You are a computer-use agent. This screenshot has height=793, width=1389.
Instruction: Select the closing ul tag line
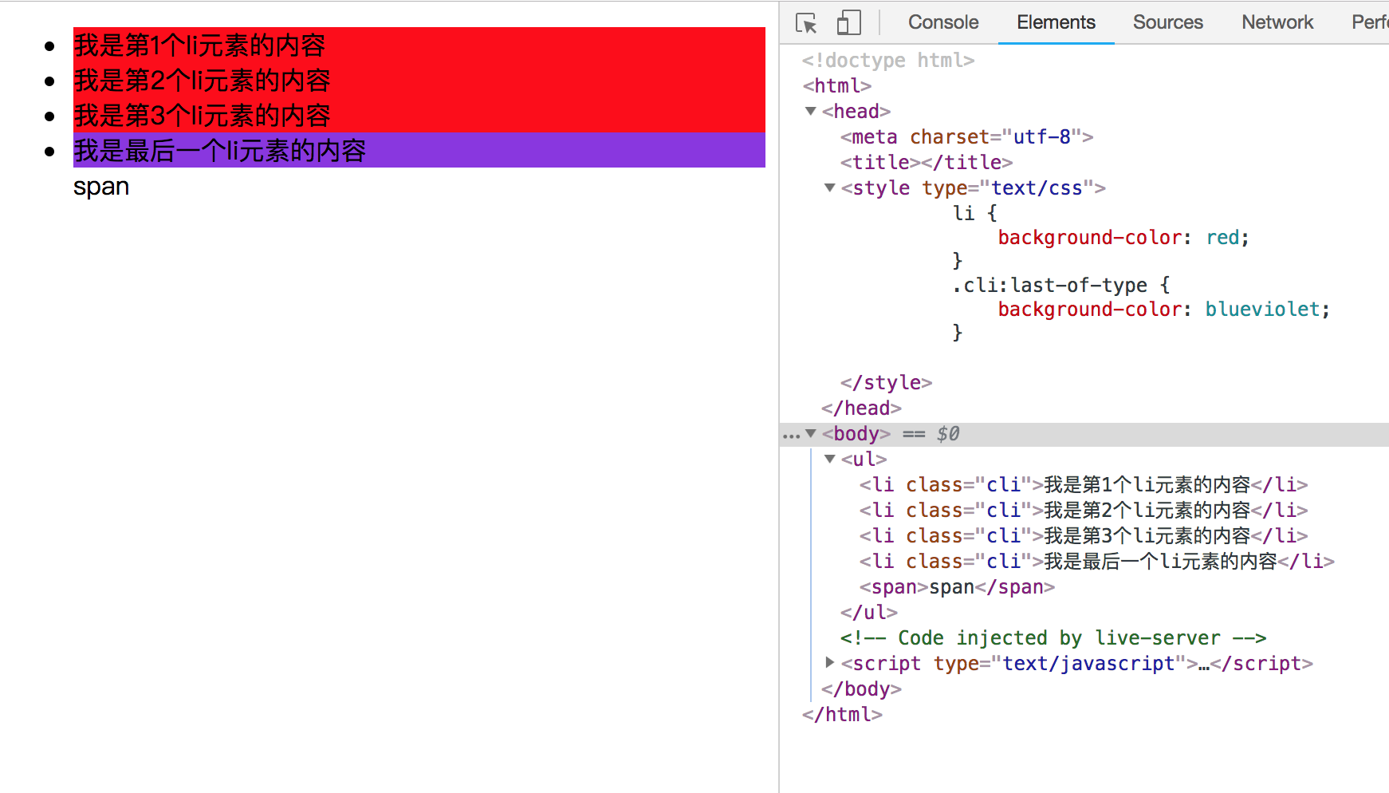click(x=869, y=613)
